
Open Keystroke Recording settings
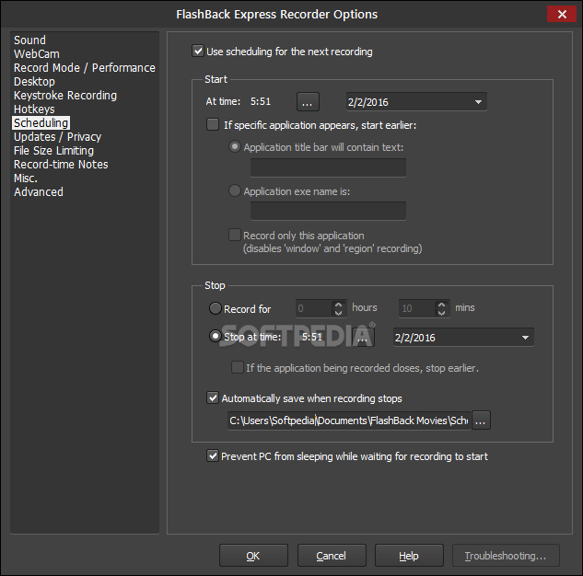pyautogui.click(x=65, y=96)
